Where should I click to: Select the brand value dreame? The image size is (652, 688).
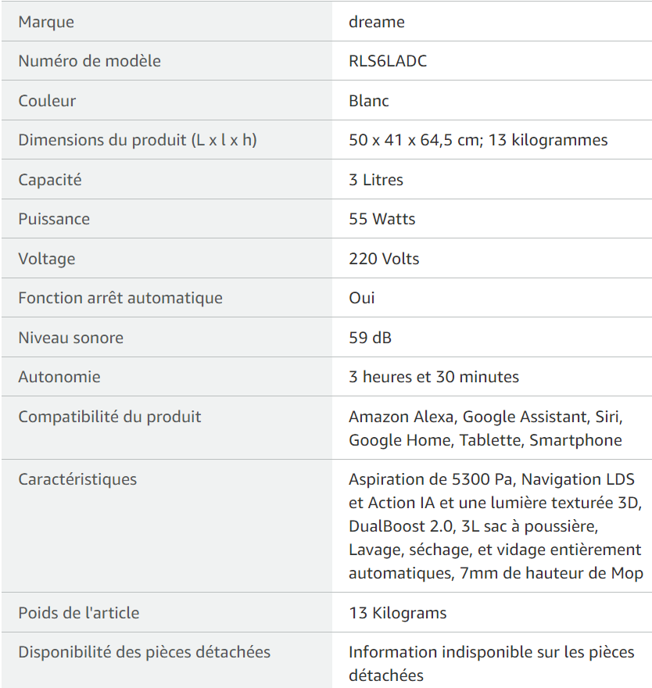[x=377, y=22]
